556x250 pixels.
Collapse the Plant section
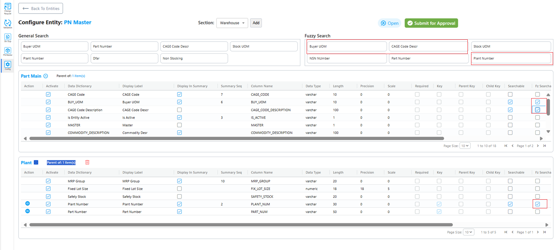click(36, 162)
